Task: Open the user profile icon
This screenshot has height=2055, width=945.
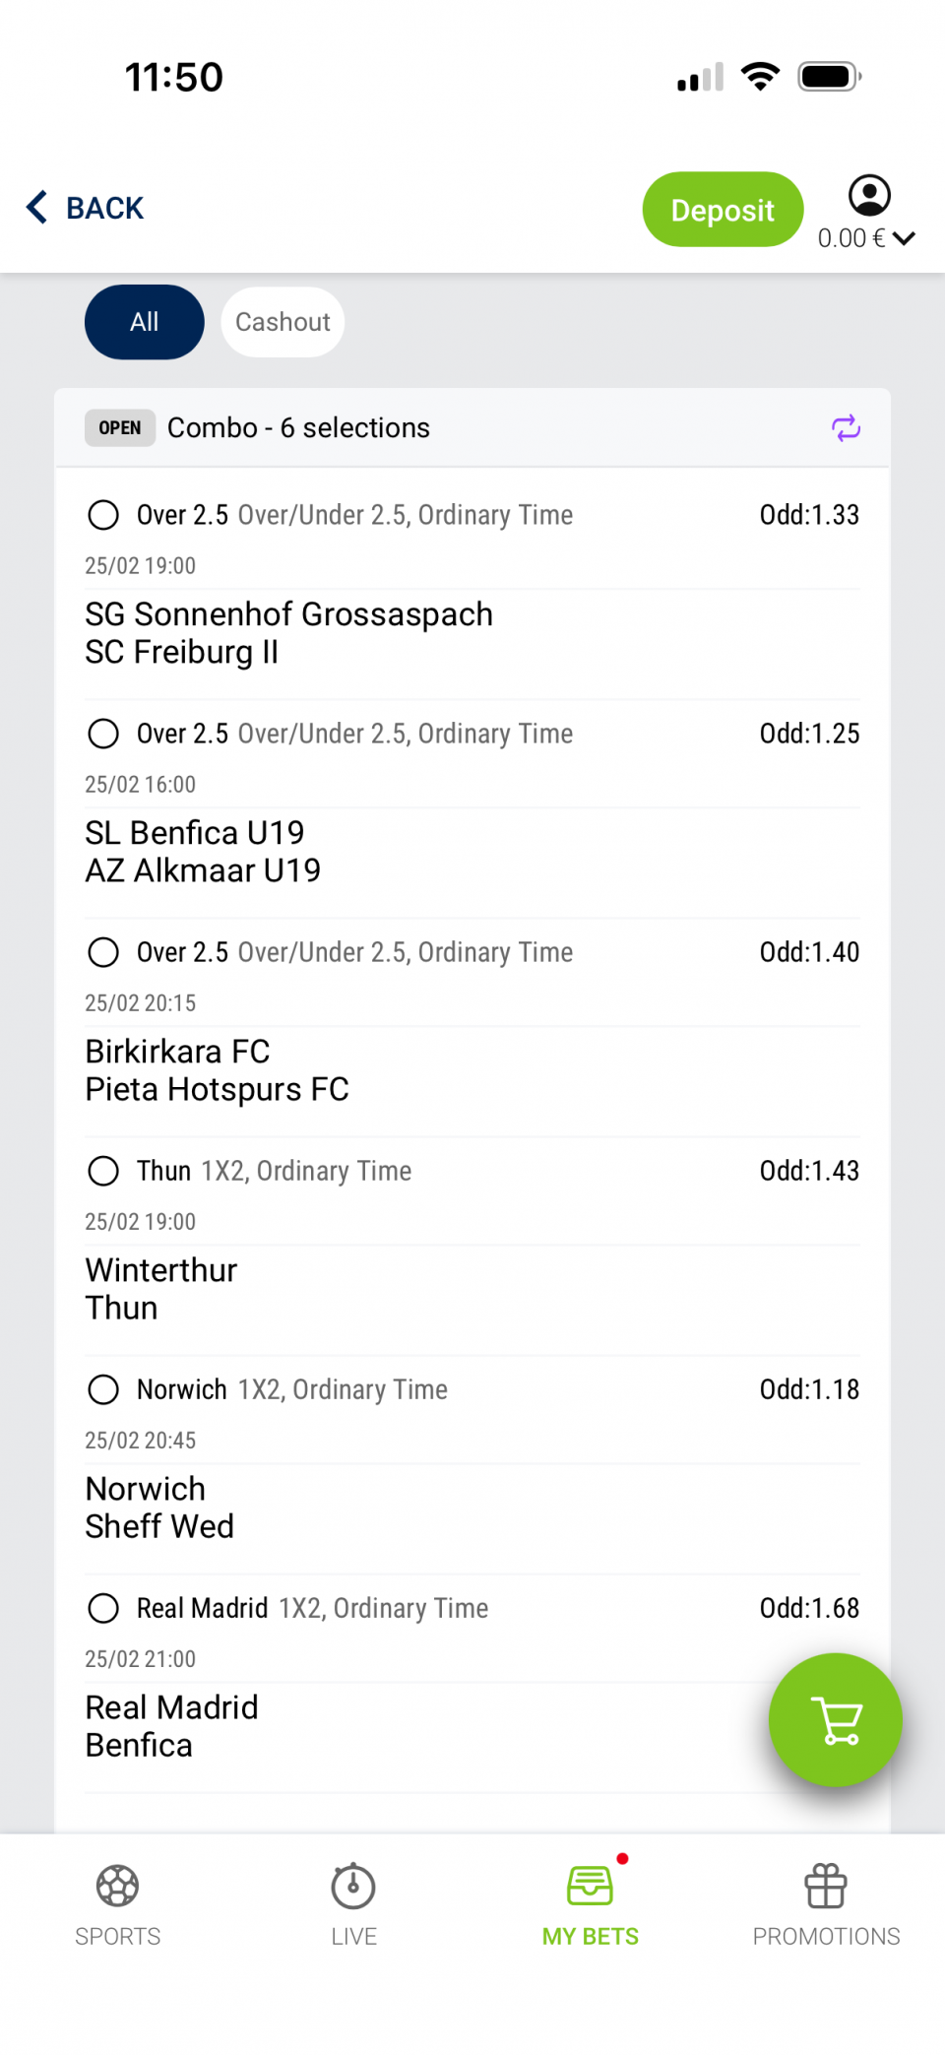Action: click(x=869, y=195)
